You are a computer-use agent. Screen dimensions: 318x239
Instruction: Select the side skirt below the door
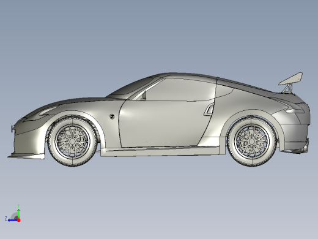[x=161, y=152]
